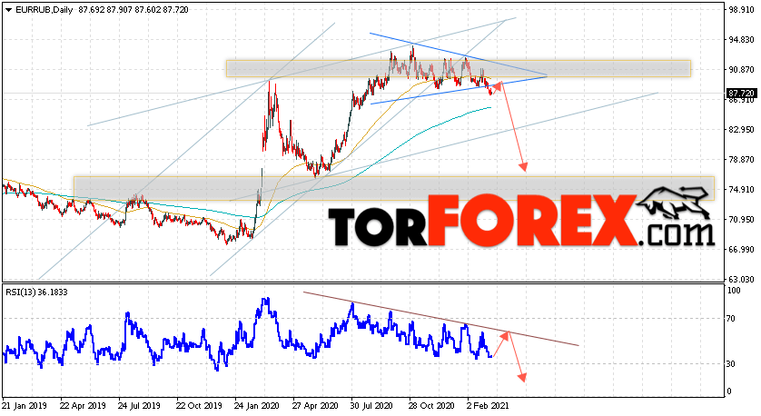Select the current price label 87.720
The width and height of the screenshot is (761, 416).
pyautogui.click(x=741, y=94)
